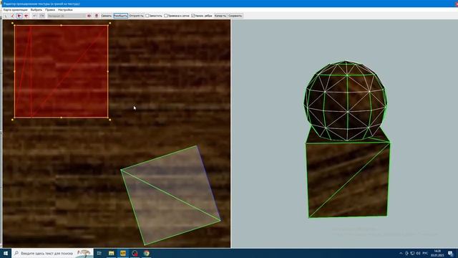Open the Windows Start menu
Image resolution: width=458 pixels, height=258 pixels.
6,253
